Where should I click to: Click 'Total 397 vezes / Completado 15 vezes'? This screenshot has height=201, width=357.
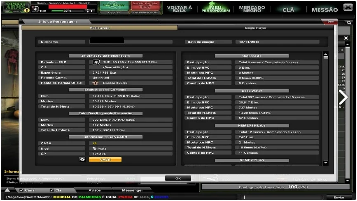click(271, 97)
